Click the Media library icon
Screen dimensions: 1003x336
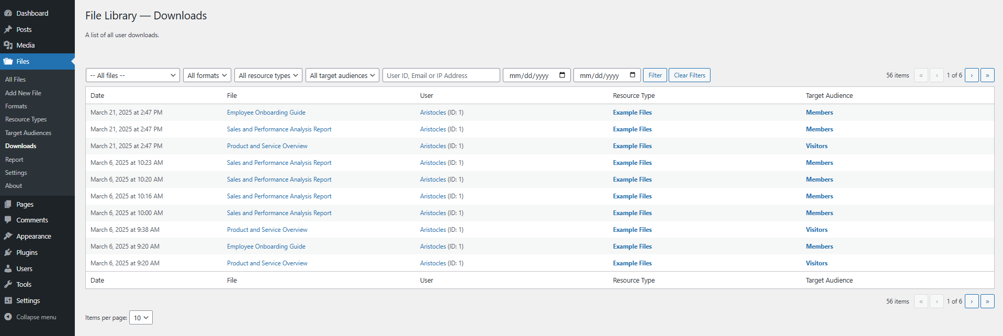[8, 45]
